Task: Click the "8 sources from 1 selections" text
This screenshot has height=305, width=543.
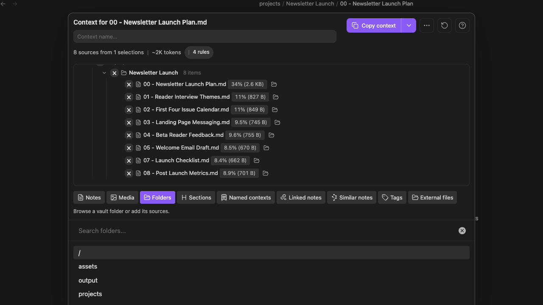Action: coord(109,53)
